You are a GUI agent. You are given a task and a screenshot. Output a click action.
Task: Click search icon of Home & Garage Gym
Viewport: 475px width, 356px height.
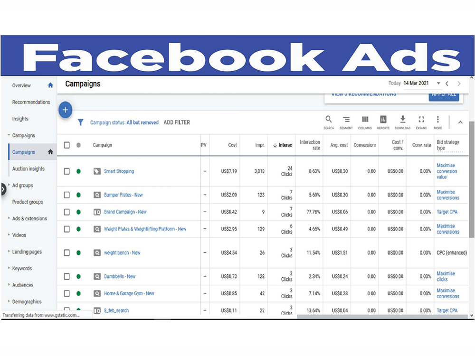tap(97, 293)
